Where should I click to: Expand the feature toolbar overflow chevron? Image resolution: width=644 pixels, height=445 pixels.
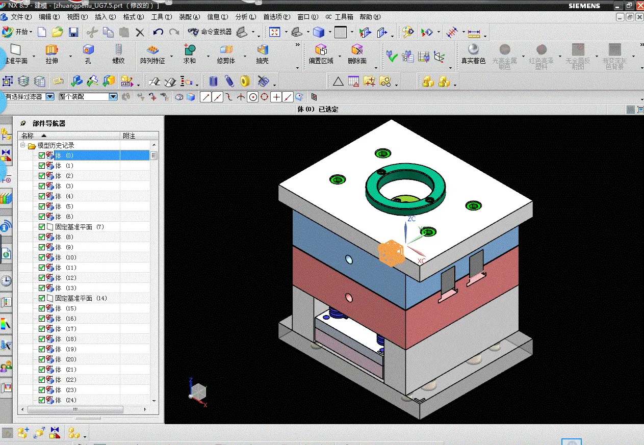[298, 45]
